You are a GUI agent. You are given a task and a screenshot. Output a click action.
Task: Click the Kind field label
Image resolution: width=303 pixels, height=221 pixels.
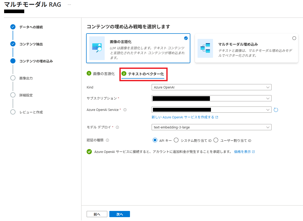[90, 87]
